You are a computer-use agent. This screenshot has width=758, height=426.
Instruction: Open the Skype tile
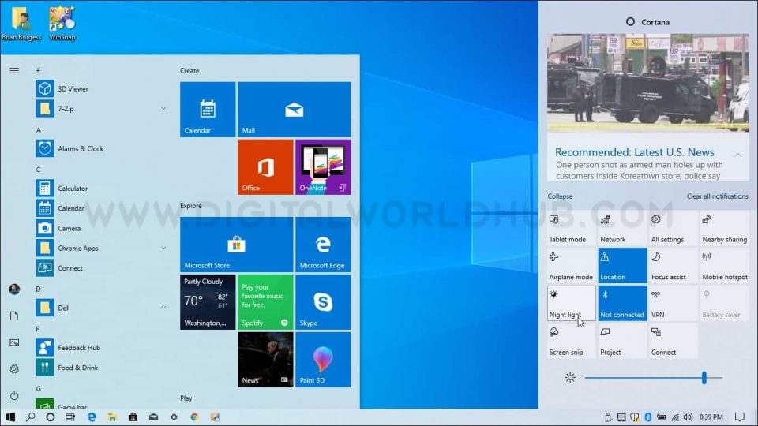pos(323,302)
